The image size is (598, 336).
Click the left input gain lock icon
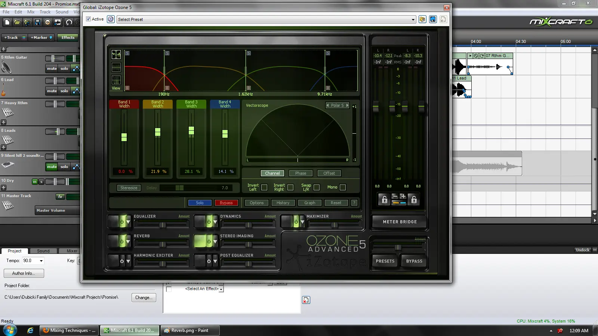click(x=384, y=200)
